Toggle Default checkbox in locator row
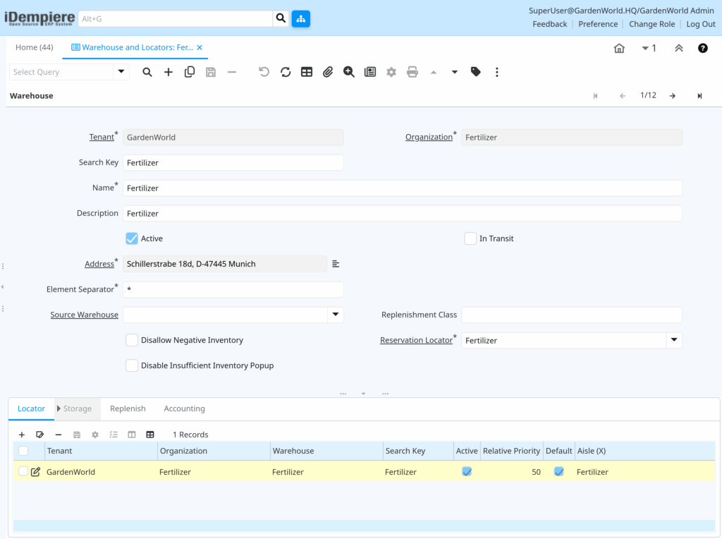Screen dimensions: 722x539 tap(559, 471)
